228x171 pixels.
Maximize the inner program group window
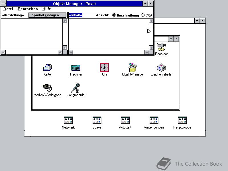click(x=176, y=39)
